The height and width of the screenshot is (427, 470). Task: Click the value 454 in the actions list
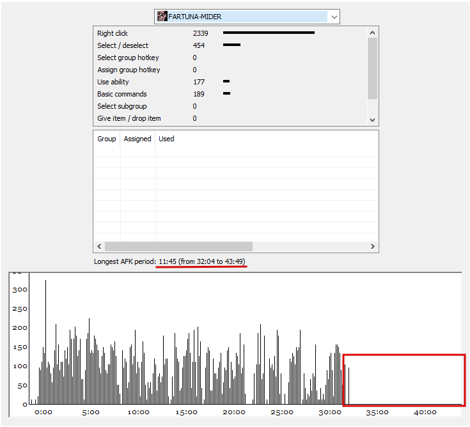pyautogui.click(x=198, y=45)
